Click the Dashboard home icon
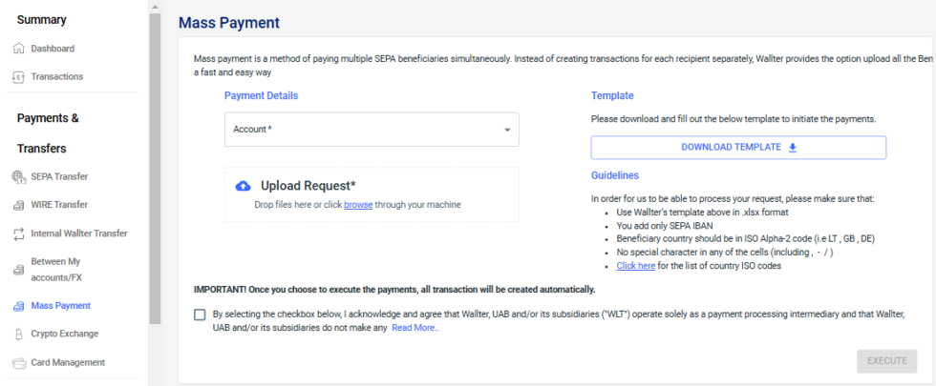This screenshot has height=386, width=936. point(17,49)
